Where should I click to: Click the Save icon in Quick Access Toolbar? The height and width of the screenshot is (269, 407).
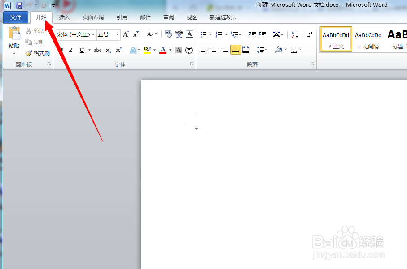[18, 5]
